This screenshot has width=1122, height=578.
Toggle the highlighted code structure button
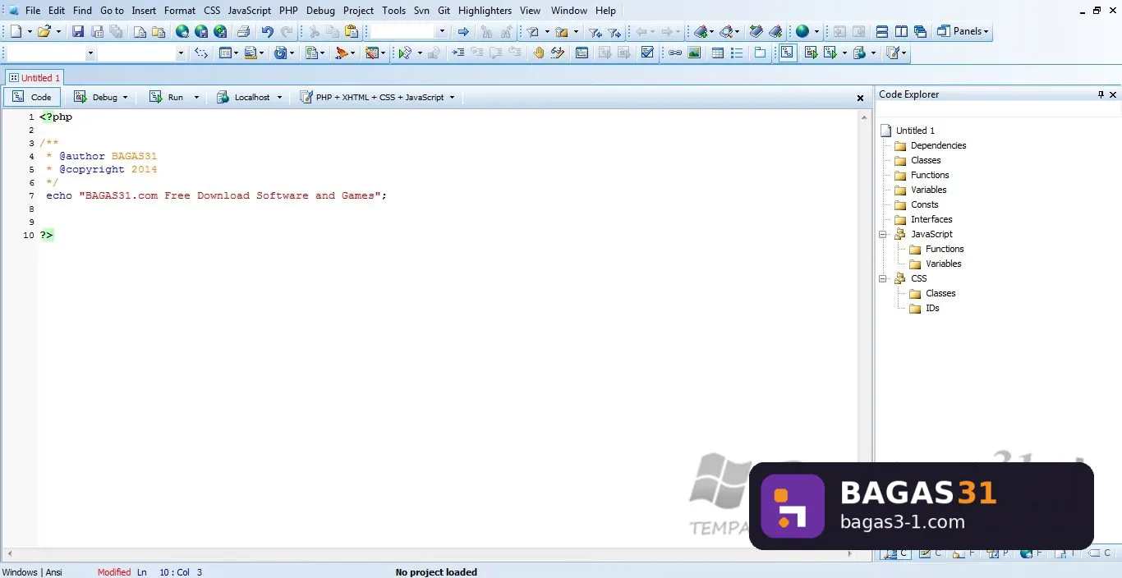point(787,53)
